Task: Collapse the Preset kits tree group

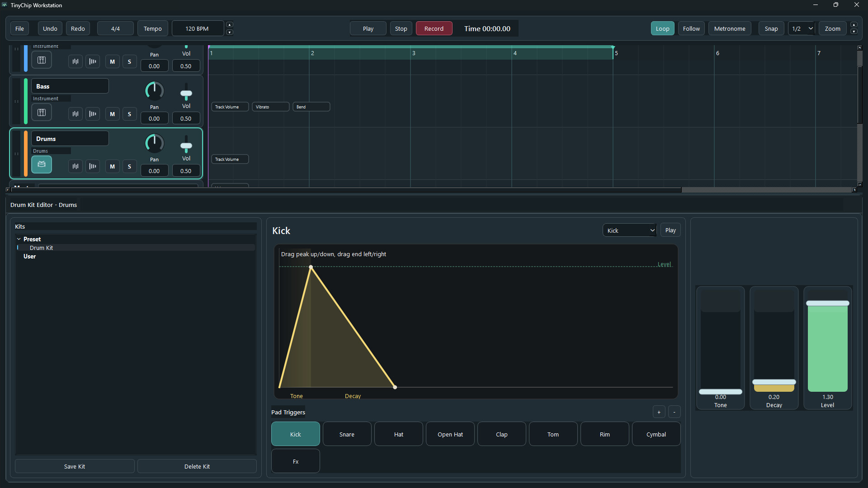Action: point(19,239)
